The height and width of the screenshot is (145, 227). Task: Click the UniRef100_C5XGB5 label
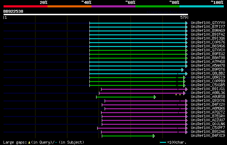click(208, 85)
